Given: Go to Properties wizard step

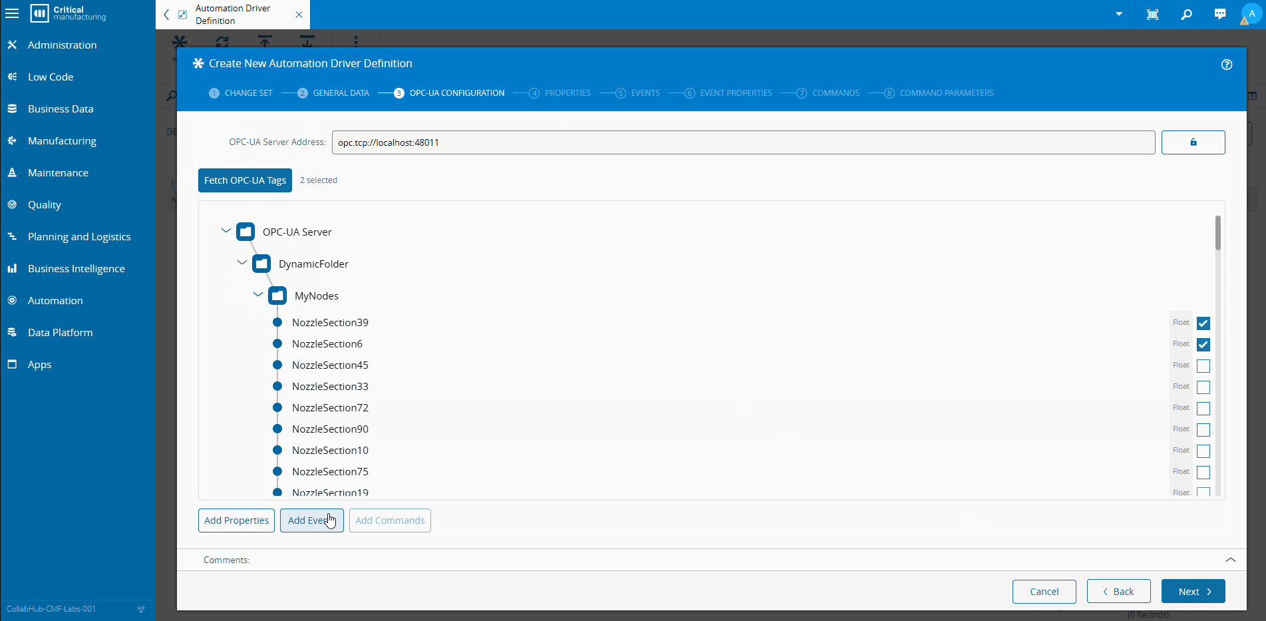Looking at the screenshot, I should tap(560, 93).
